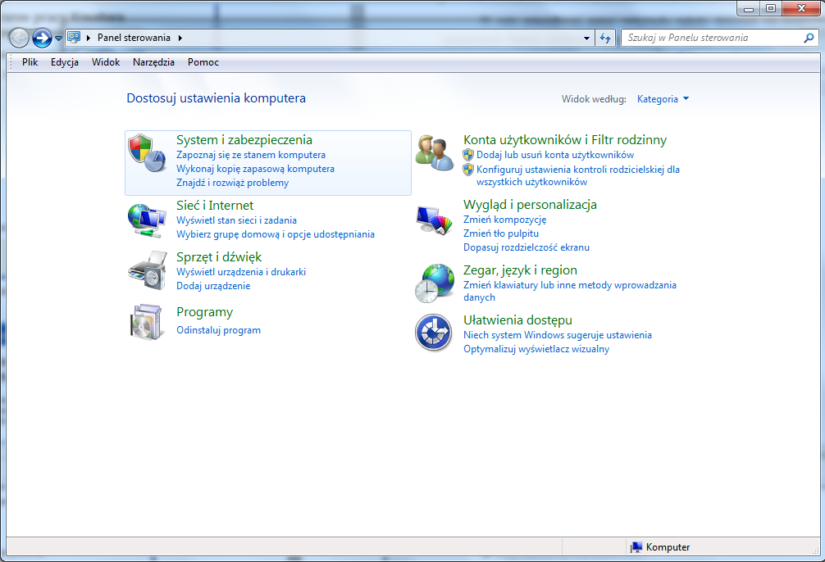825x562 pixels.
Task: Click Odinstaluj program link
Action: tap(218, 330)
